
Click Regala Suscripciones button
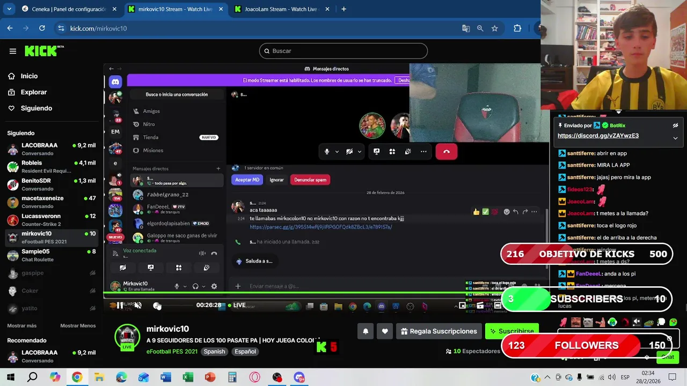coord(438,331)
